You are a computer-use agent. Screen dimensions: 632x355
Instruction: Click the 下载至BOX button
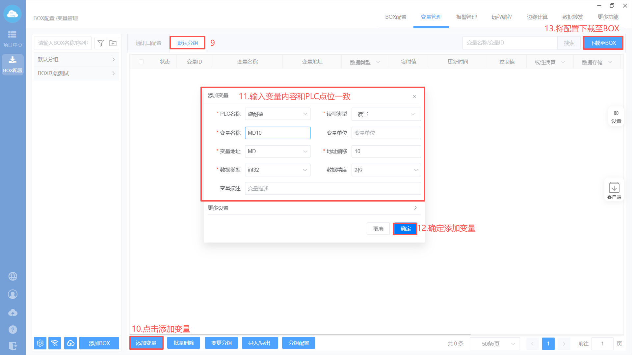(603, 43)
